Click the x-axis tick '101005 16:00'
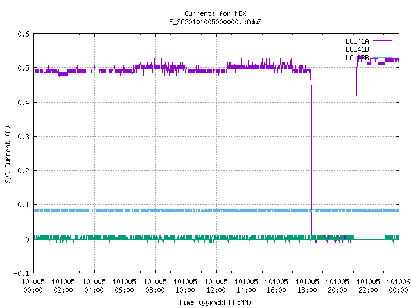This screenshot has height=308, width=411. click(x=277, y=286)
